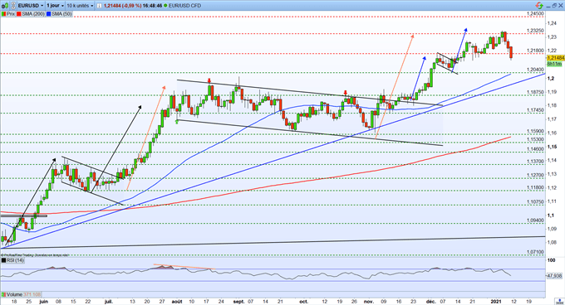The image size is (565, 305).
Task: Select the 1,12700 level label
Action: point(535,176)
